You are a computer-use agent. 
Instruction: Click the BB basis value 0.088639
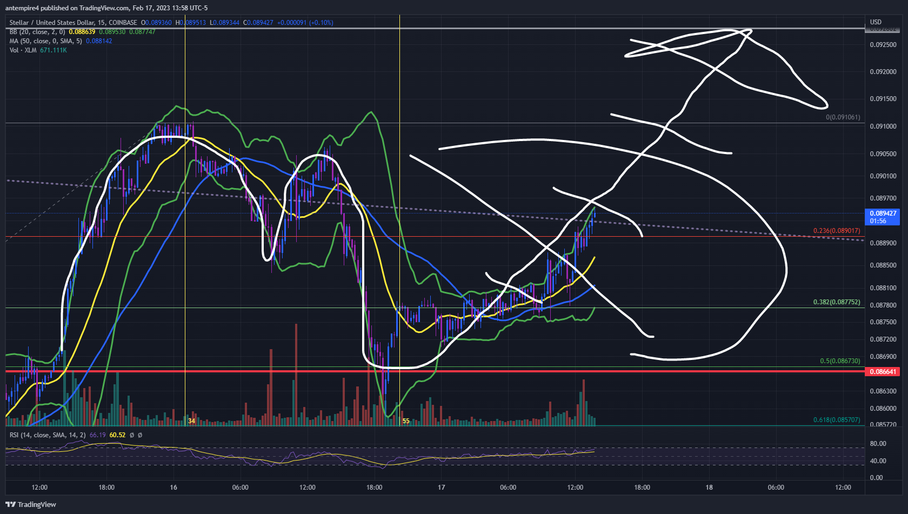click(82, 32)
